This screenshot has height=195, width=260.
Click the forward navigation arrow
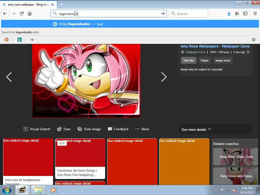point(13,13)
